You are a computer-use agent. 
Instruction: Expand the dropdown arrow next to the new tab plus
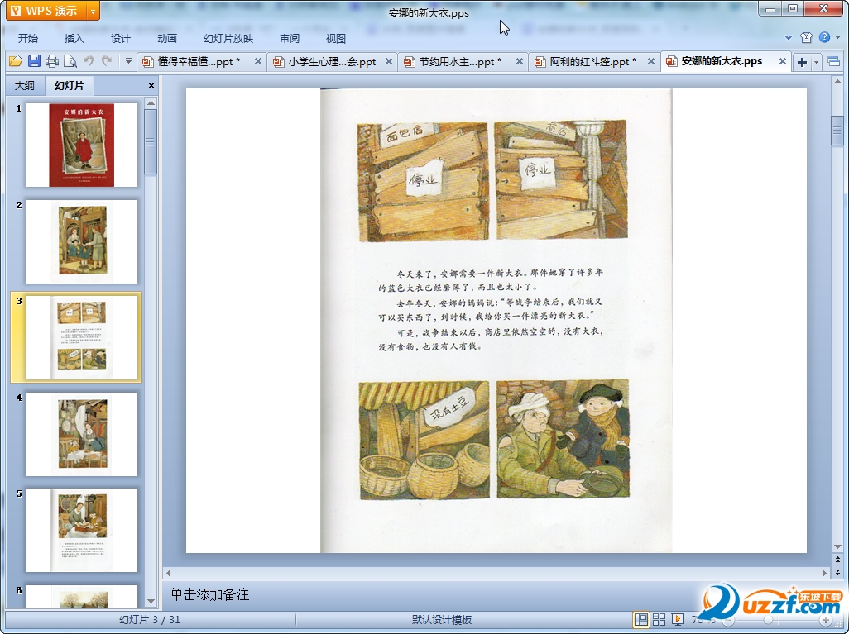point(816,62)
